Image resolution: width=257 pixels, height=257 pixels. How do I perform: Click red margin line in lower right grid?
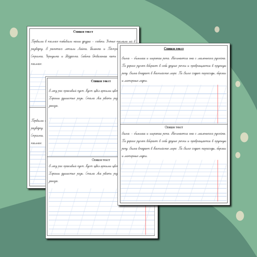218,180
